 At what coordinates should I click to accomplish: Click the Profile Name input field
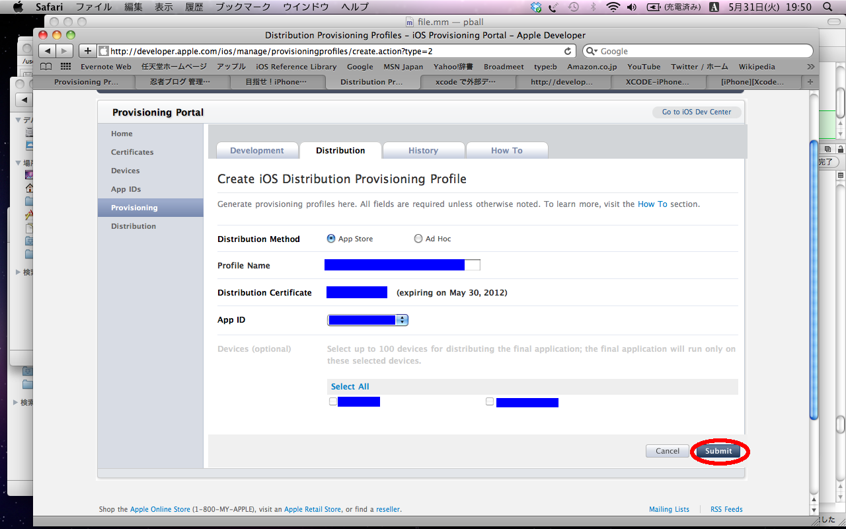point(402,265)
